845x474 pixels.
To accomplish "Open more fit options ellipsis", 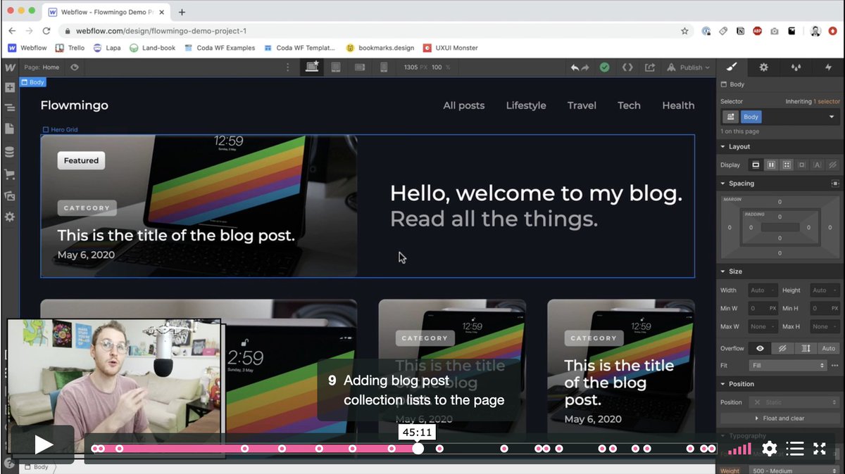I will coord(835,366).
